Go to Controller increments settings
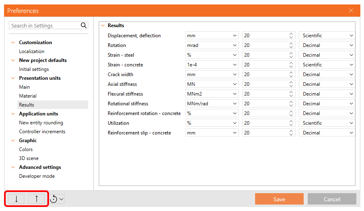The image size is (364, 211). [42, 132]
